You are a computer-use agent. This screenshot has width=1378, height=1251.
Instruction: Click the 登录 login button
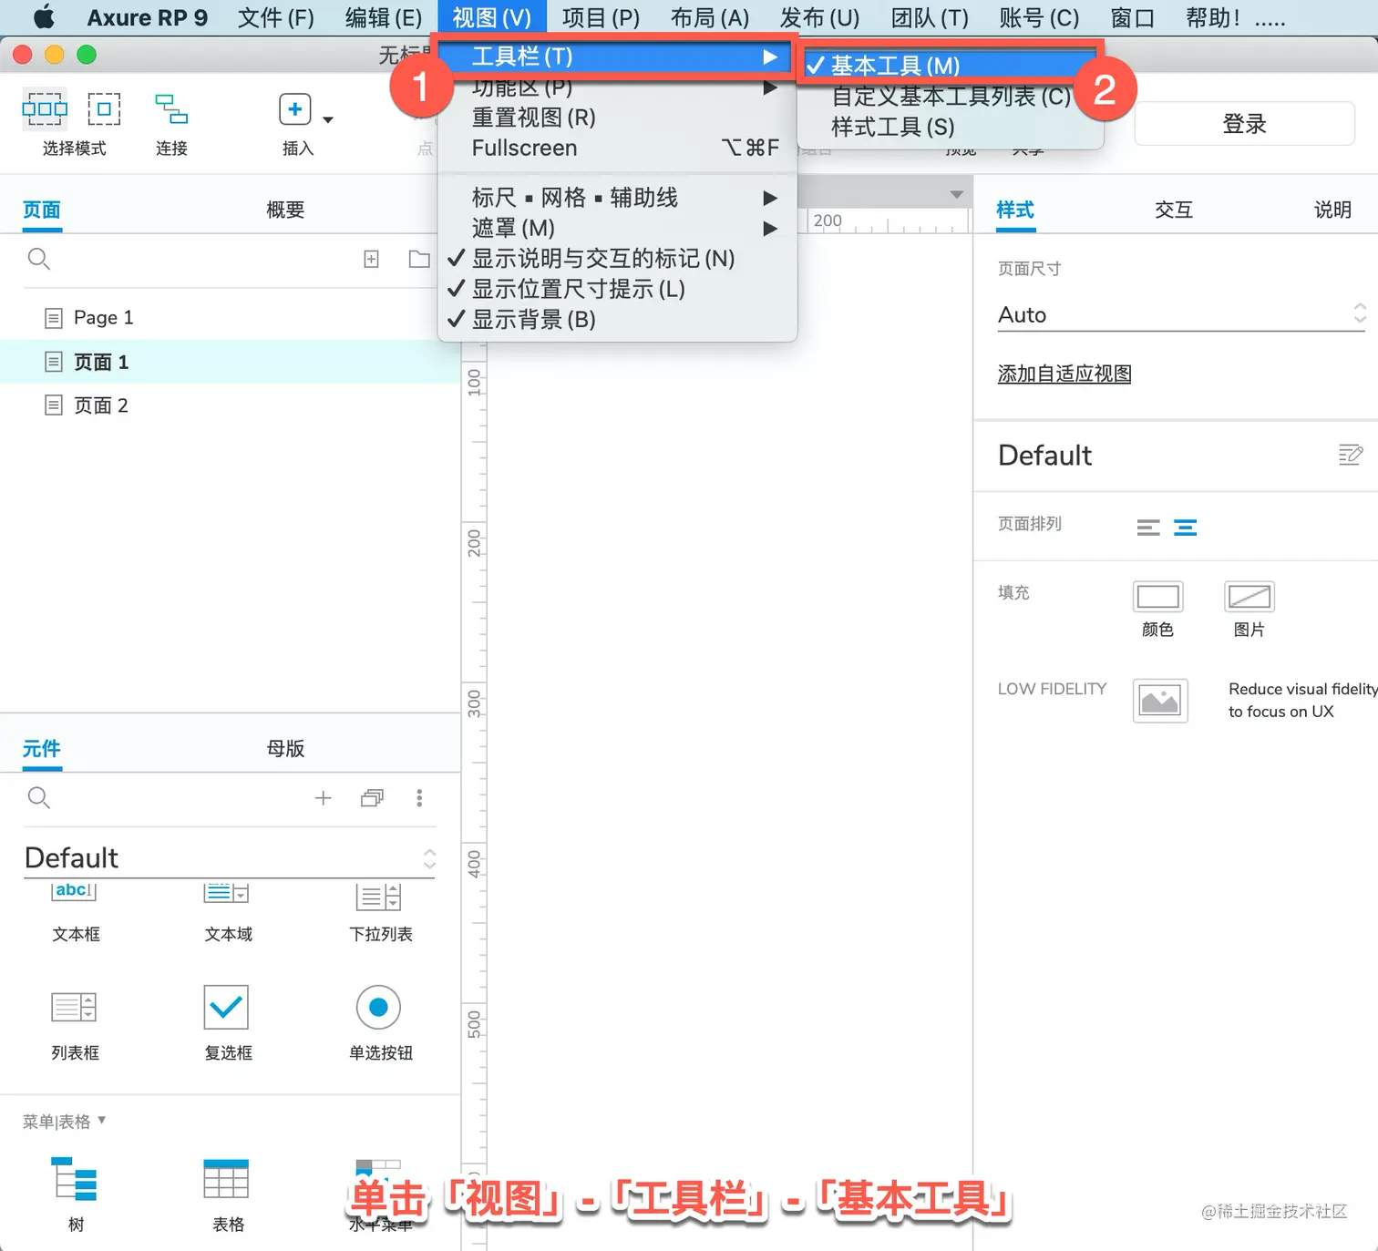(1244, 124)
